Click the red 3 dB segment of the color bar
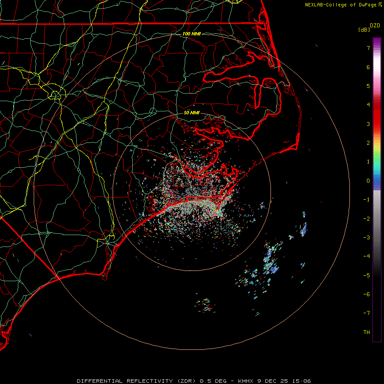The width and height of the screenshot is (384, 384). coord(377,124)
